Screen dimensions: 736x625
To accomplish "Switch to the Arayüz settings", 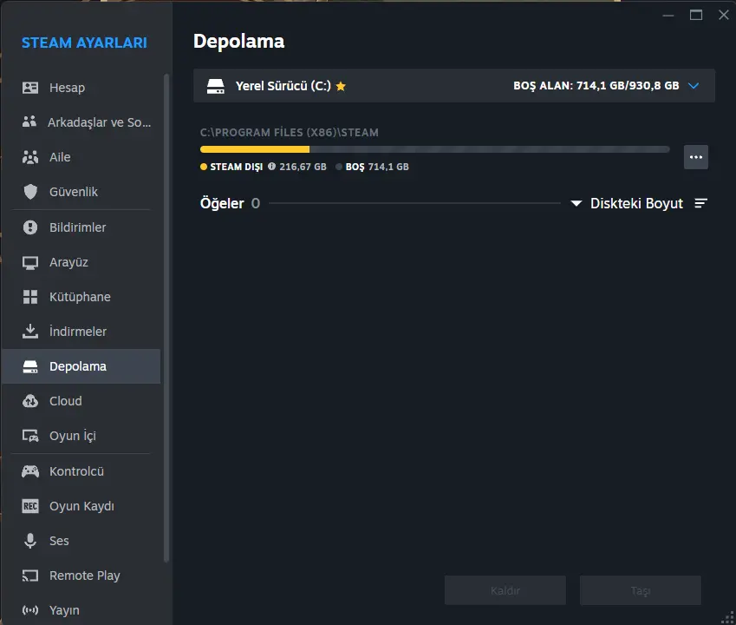I will pyautogui.click(x=81, y=262).
